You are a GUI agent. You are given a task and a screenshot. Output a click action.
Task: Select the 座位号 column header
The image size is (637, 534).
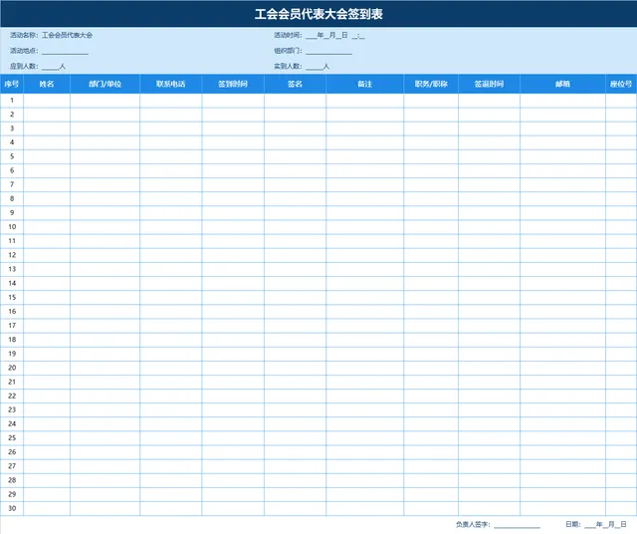click(621, 85)
